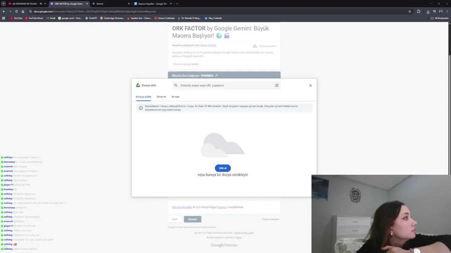Open the YouTube Music bookmark

(34, 18)
